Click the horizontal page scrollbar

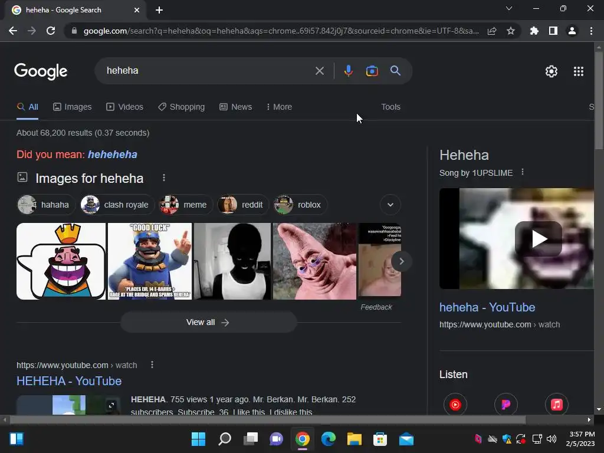[x=267, y=419]
